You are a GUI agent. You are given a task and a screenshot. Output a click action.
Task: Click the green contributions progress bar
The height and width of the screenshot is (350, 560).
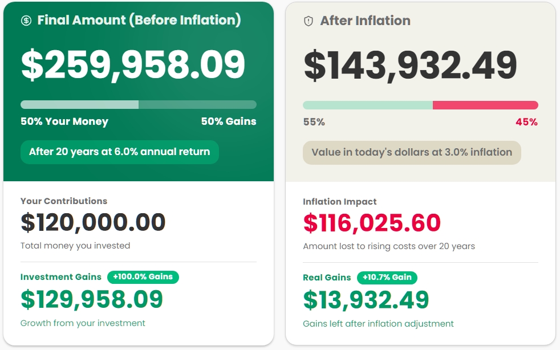point(80,104)
